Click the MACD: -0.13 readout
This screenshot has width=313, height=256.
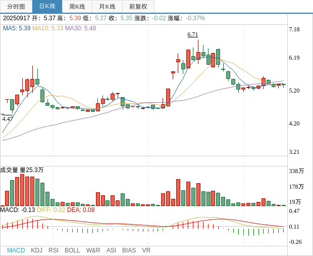(x=18, y=210)
